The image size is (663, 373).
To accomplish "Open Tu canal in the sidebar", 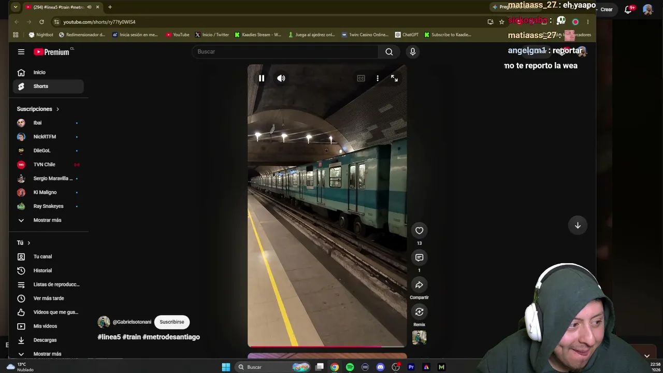I will [x=48, y=257].
